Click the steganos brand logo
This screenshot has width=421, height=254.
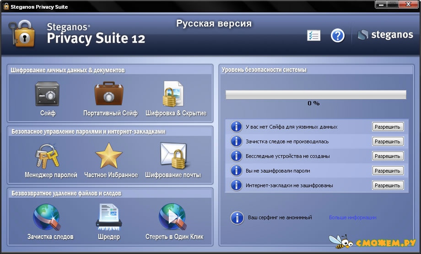tap(385, 35)
